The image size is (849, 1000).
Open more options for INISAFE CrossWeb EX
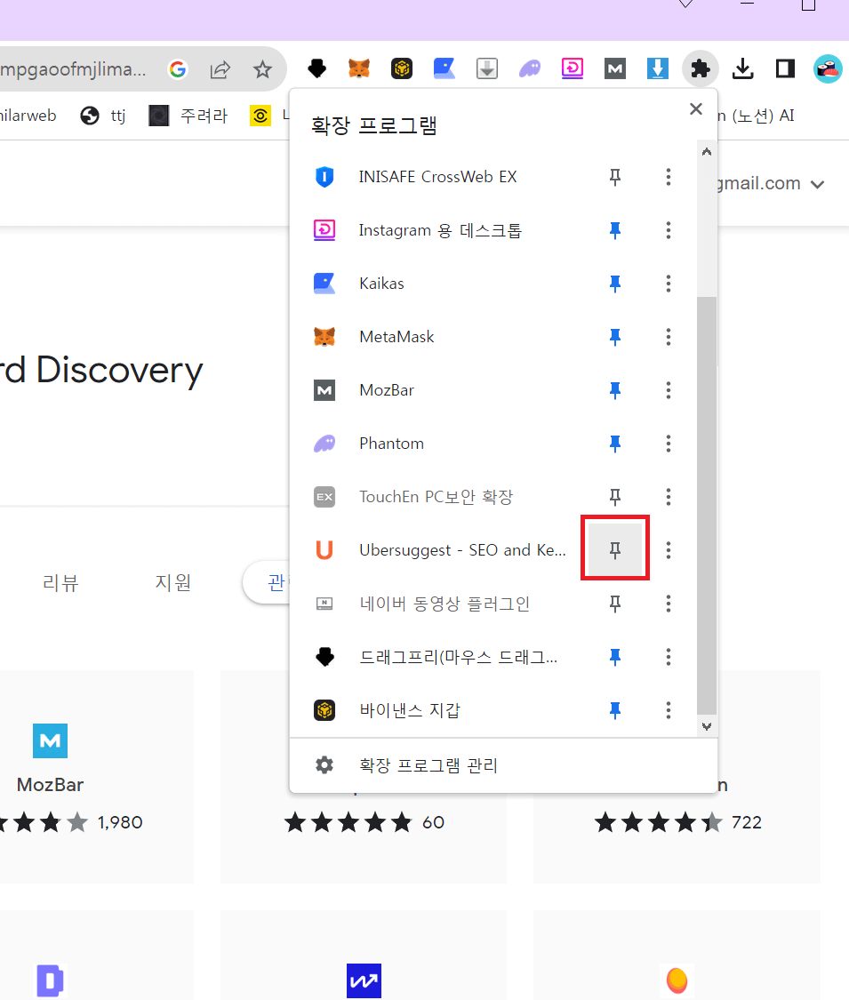click(669, 177)
